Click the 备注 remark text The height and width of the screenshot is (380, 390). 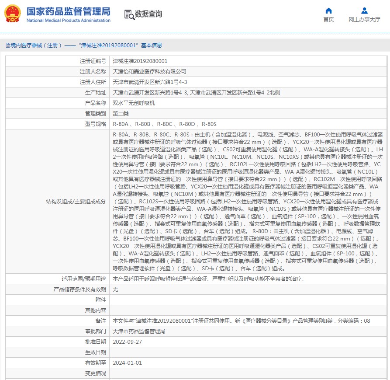tap(241, 321)
